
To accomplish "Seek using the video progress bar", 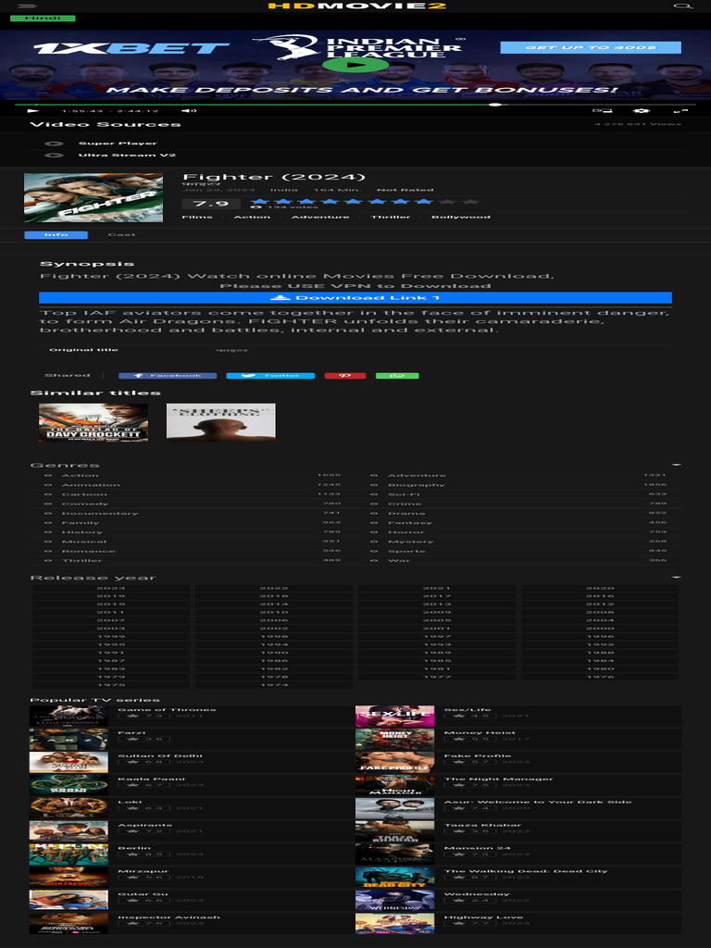I will [x=278, y=105].
